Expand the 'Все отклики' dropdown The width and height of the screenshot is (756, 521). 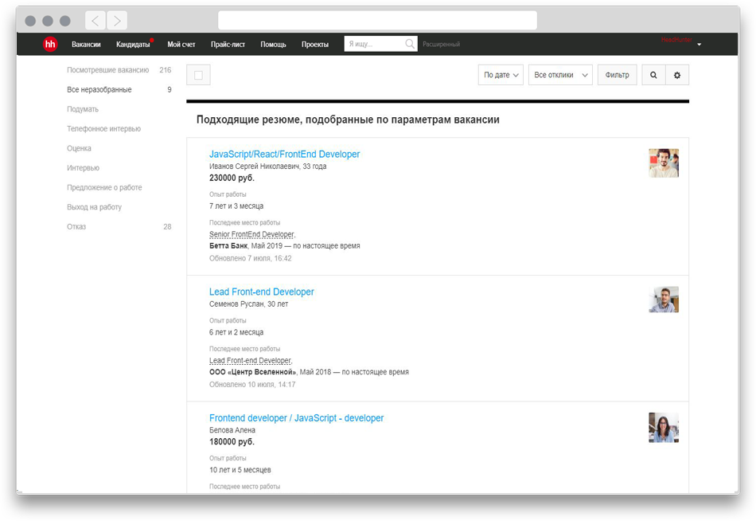pos(560,75)
